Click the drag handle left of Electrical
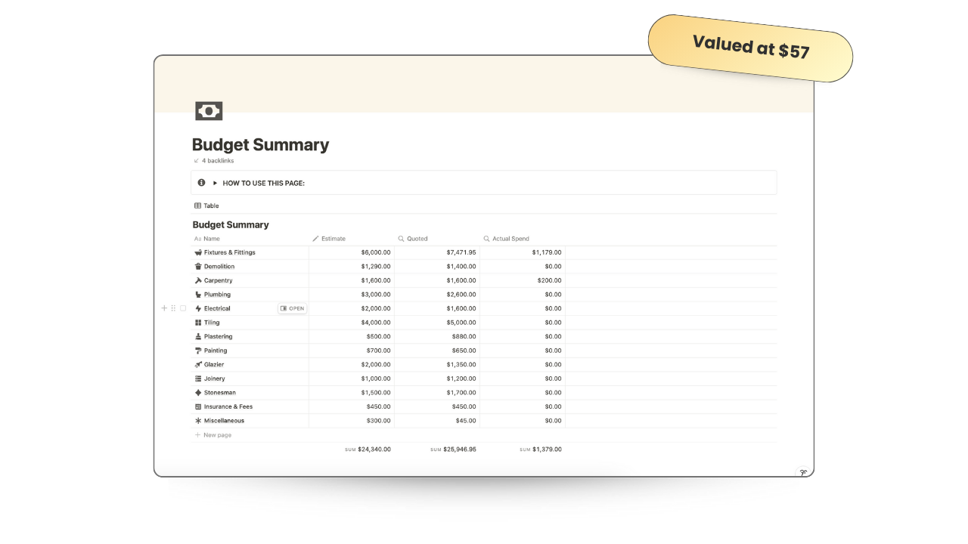The width and height of the screenshot is (968, 544). click(173, 308)
